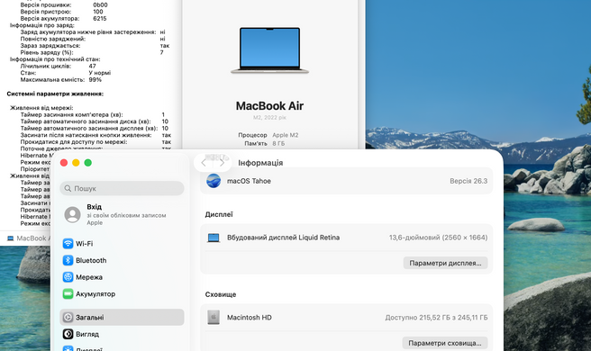
Task: Click 'MacBook Air' title in About window
Action: pyautogui.click(x=270, y=106)
